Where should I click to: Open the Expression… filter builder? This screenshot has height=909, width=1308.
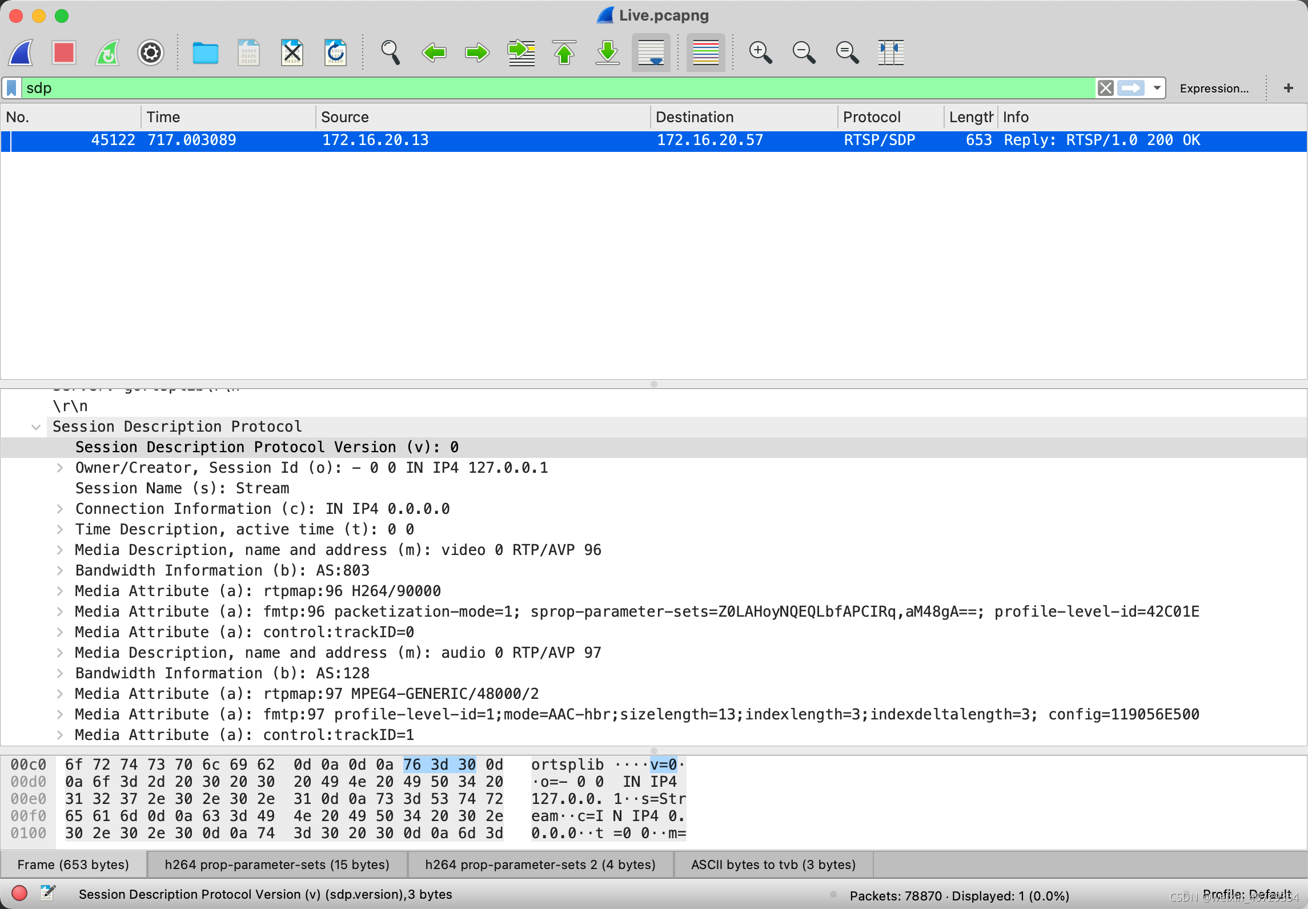point(1214,89)
